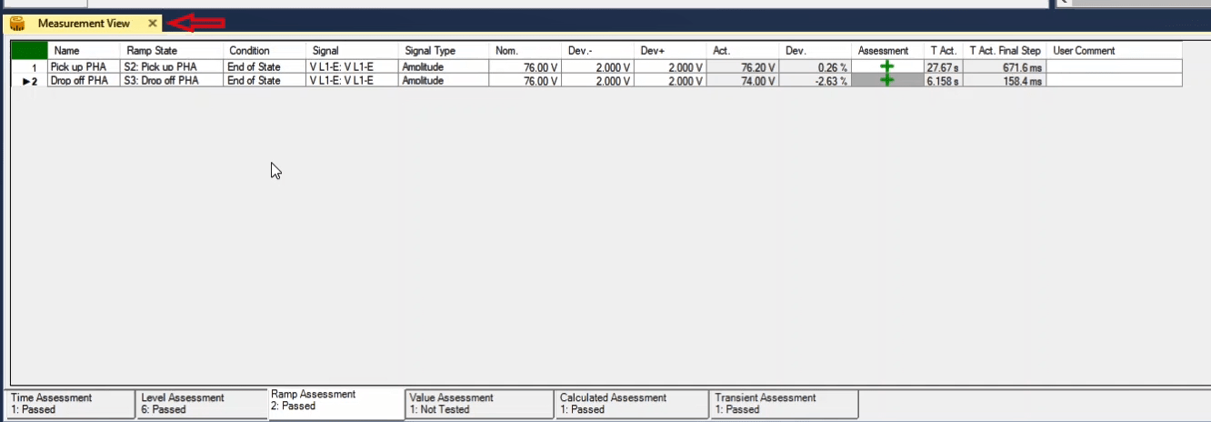This screenshot has height=422, width=1211.
Task: Click the User Comment cell for Drop off PHA
Action: [1115, 80]
